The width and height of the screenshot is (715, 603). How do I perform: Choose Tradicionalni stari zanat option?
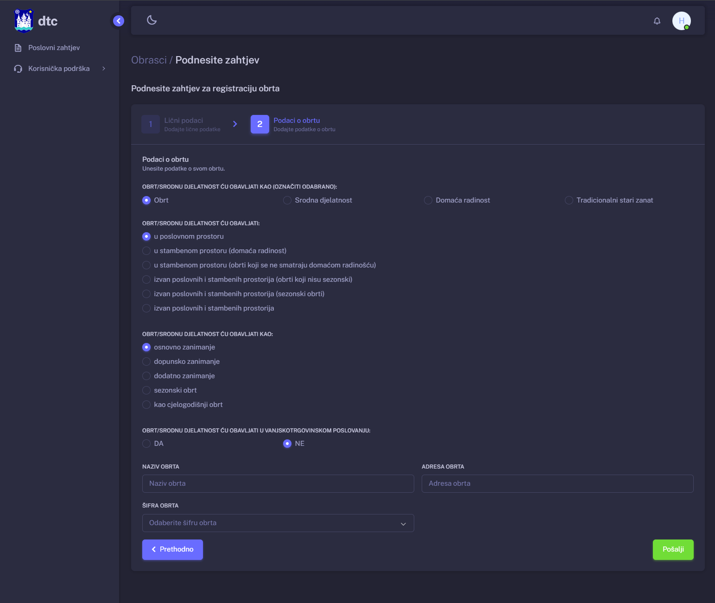[569, 200]
